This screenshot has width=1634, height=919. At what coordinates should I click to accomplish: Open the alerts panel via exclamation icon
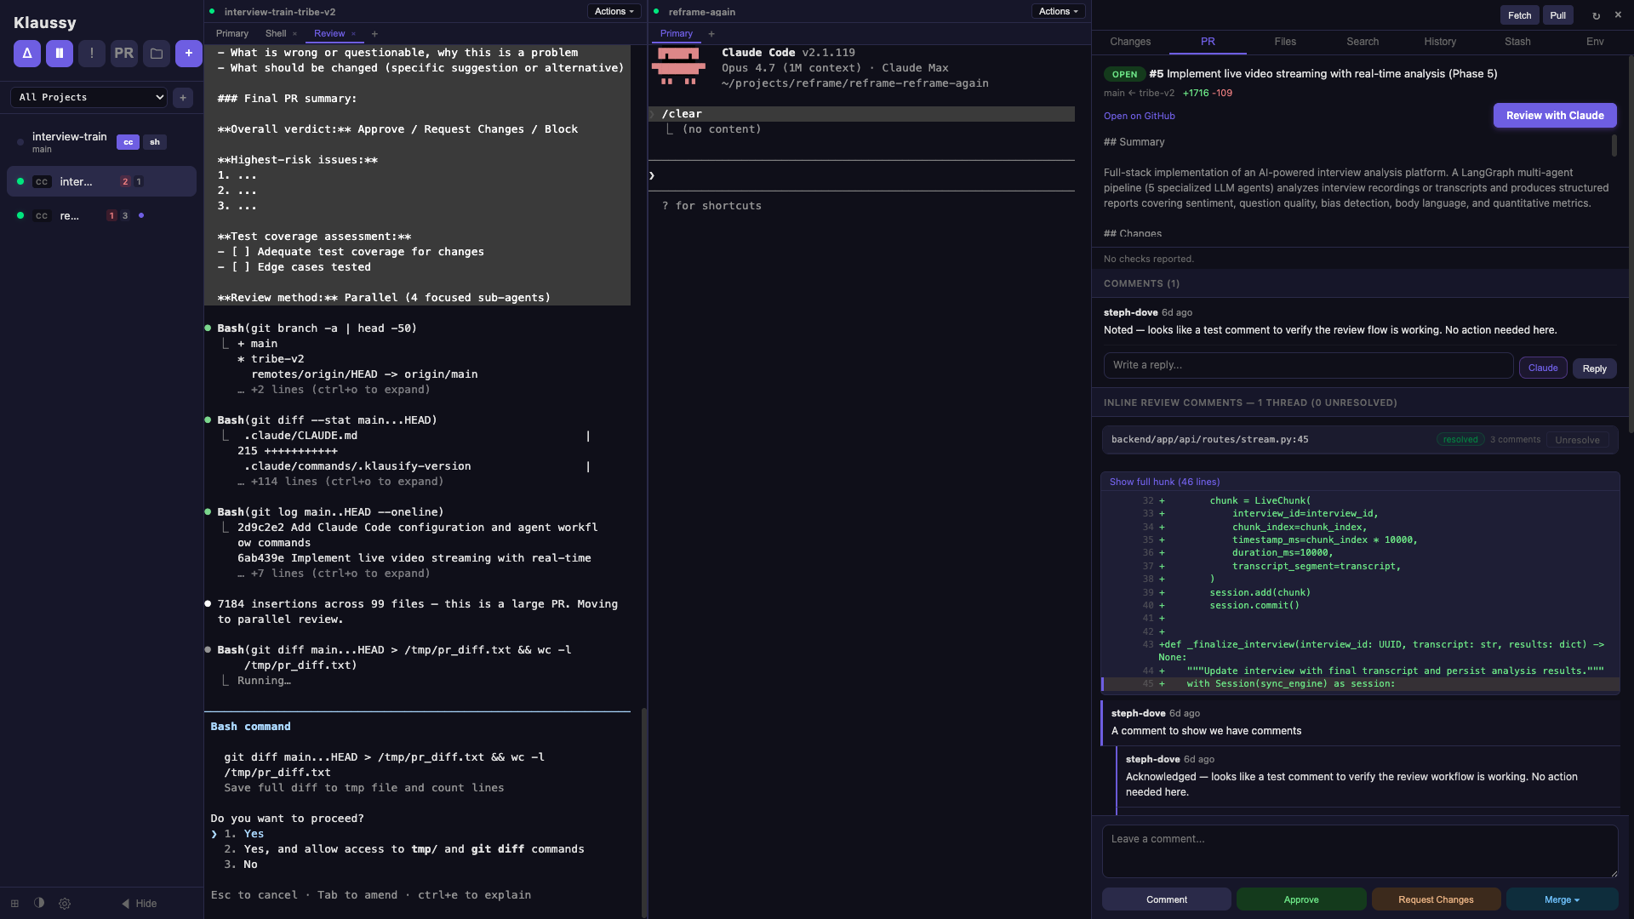[x=91, y=53]
